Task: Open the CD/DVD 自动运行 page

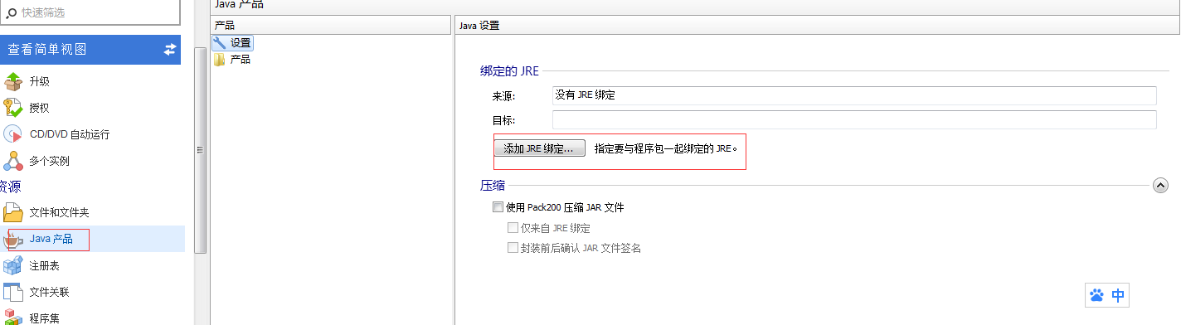Action: (x=70, y=134)
